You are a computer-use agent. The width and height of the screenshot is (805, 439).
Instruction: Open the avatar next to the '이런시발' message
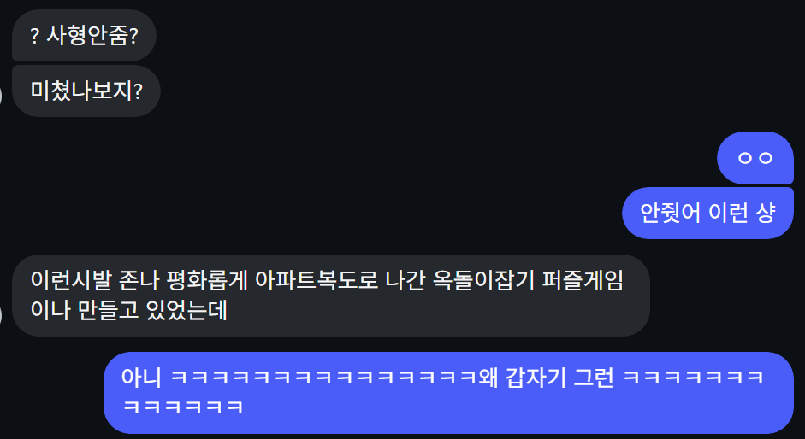(1, 315)
